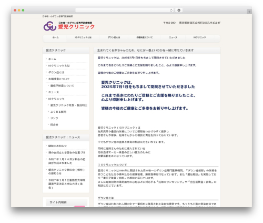
Task: Click the reload icon in address bar
Action: 171,10
